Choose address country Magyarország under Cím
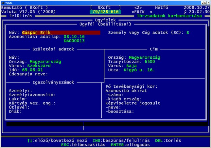 tap(144, 57)
